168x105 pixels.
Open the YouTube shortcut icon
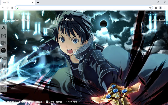coord(3,58)
